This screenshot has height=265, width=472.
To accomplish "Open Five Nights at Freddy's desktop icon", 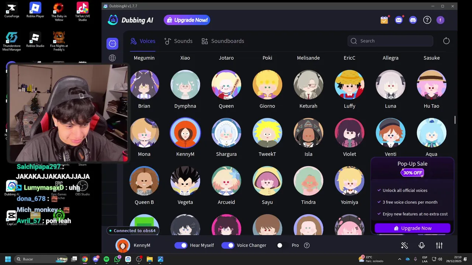I will [x=59, y=41].
